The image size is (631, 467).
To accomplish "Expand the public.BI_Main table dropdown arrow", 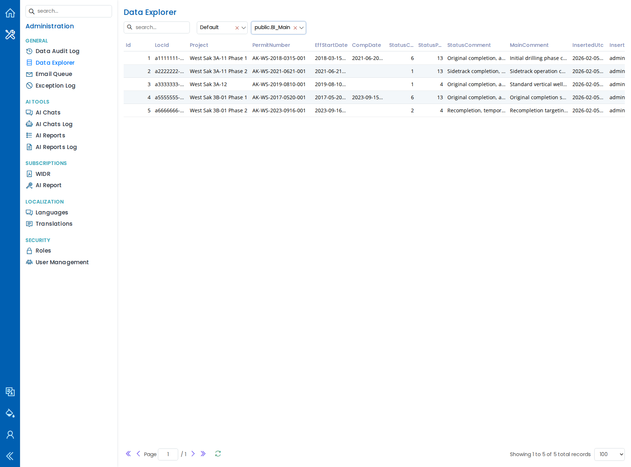I will pyautogui.click(x=301, y=28).
